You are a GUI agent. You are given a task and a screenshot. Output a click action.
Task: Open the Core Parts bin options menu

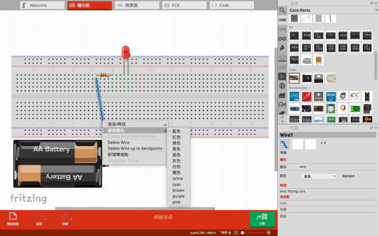(x=375, y=10)
